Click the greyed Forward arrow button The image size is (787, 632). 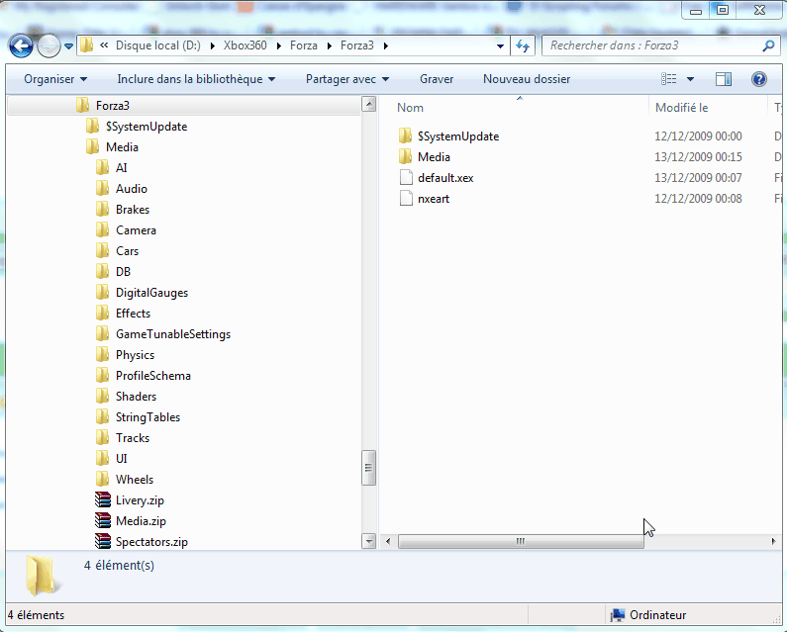(49, 46)
